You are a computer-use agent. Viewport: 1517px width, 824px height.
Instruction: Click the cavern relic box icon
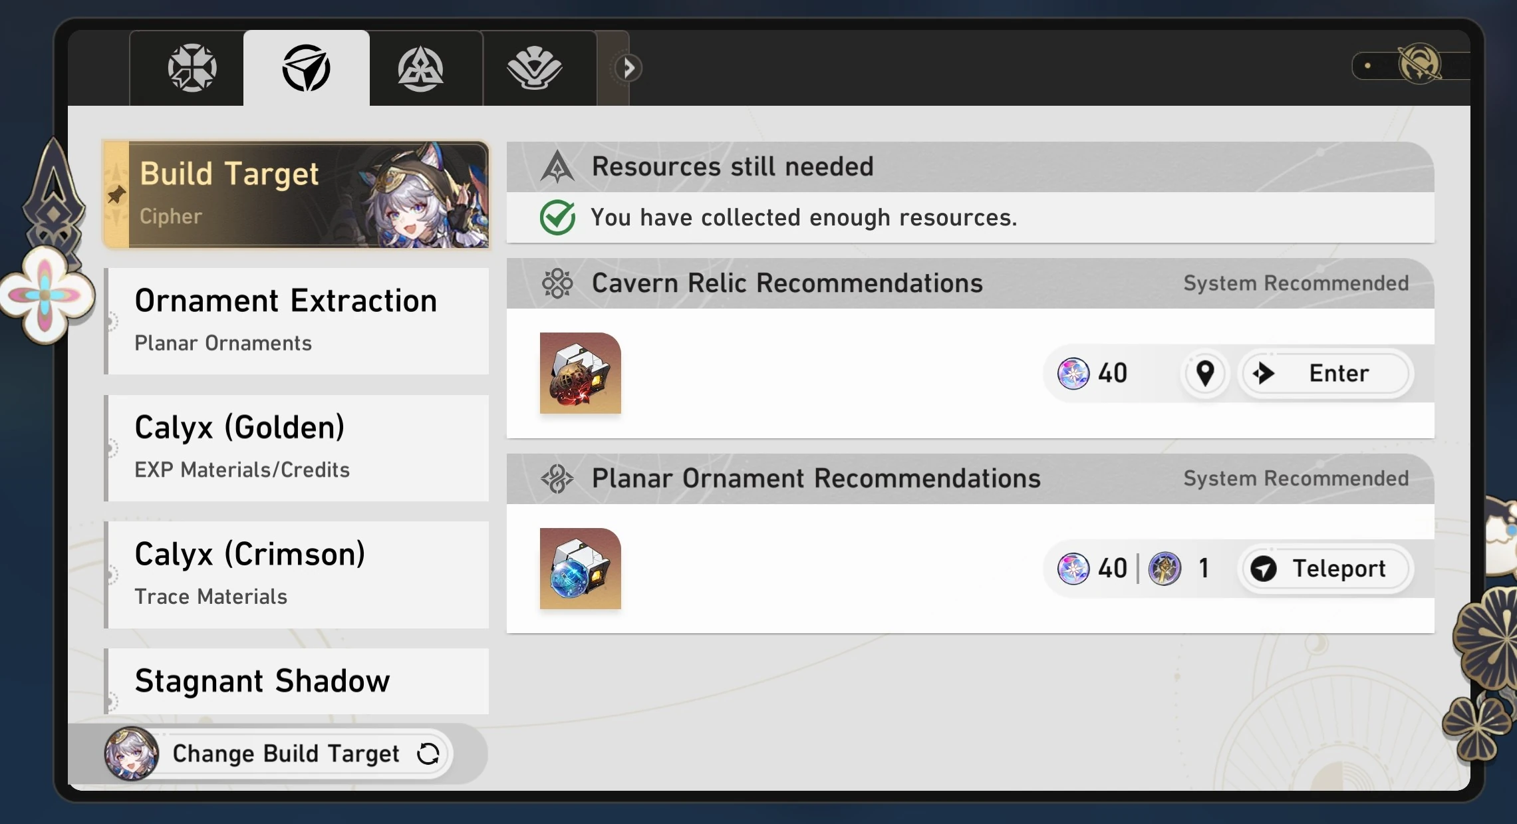point(580,373)
